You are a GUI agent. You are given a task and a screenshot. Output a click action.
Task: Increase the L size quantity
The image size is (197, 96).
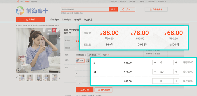point(176,81)
